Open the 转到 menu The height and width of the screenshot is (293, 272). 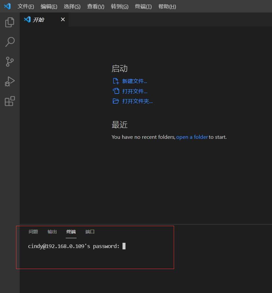click(119, 6)
